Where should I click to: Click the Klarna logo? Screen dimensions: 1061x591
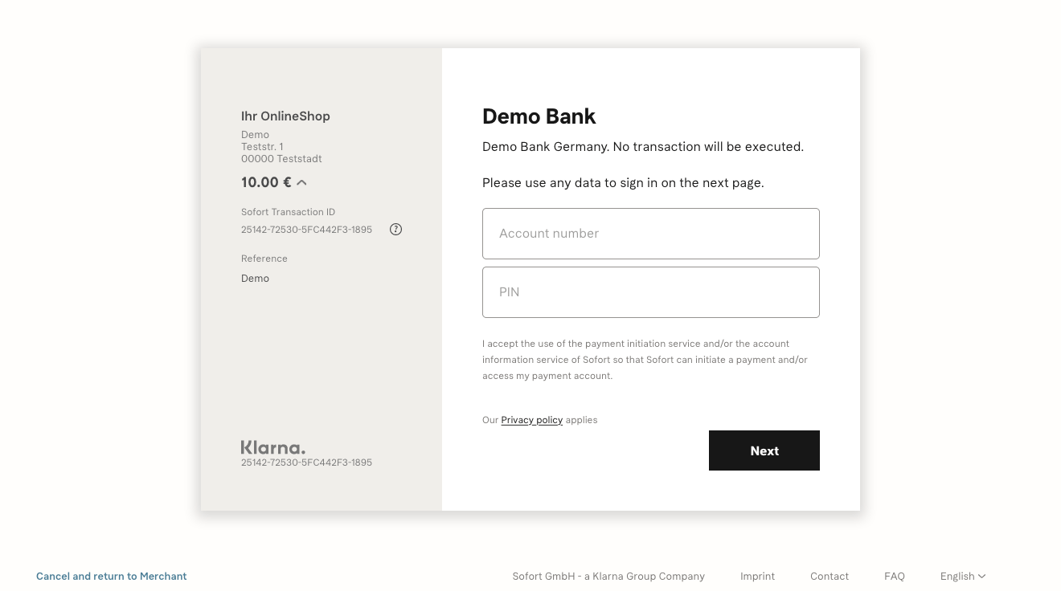tap(273, 447)
